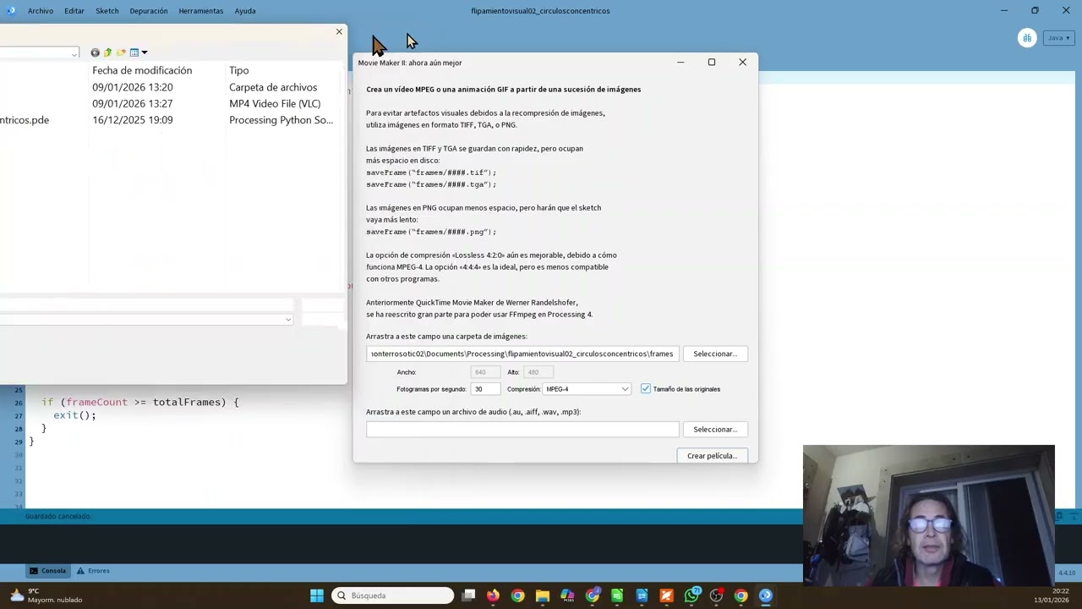
Task: Close the file chooser dialog
Action: click(339, 32)
